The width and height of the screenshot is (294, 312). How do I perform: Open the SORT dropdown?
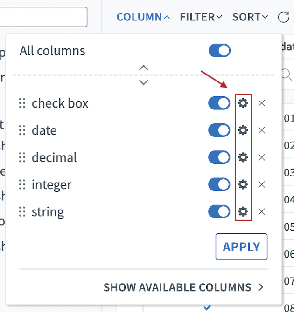250,17
